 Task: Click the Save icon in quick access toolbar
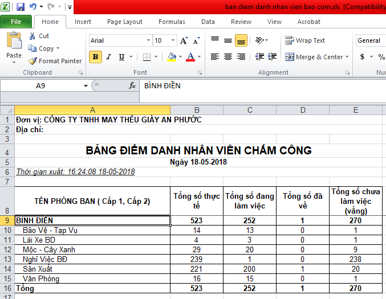[21, 7]
